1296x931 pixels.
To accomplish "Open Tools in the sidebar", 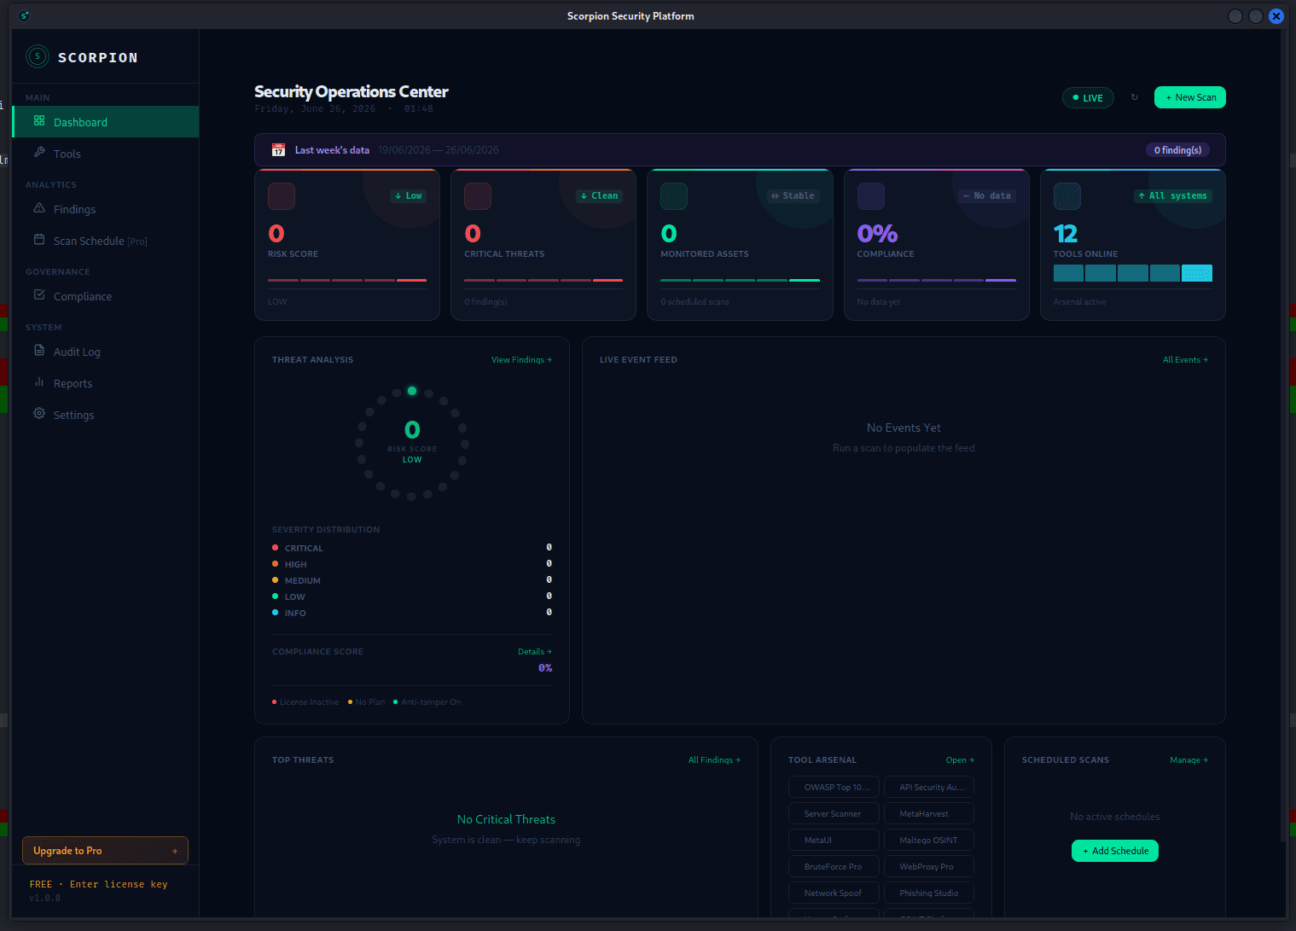I will pyautogui.click(x=106, y=154).
